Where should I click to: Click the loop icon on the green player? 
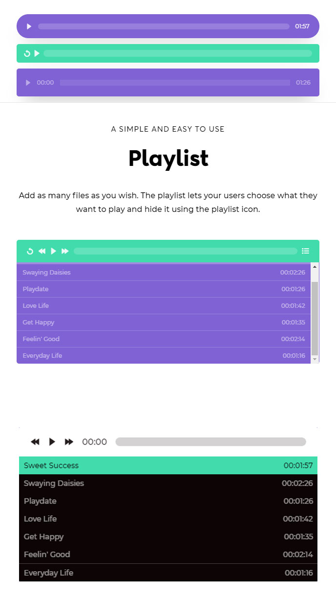point(27,53)
